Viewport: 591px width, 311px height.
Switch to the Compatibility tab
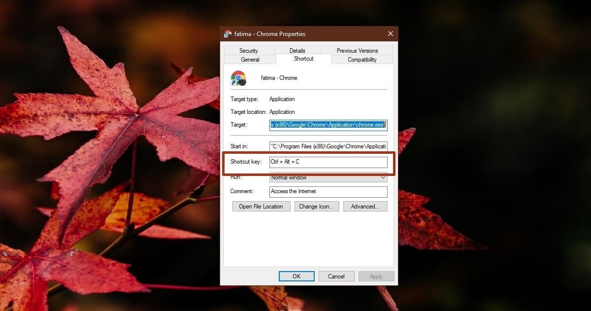tap(362, 59)
